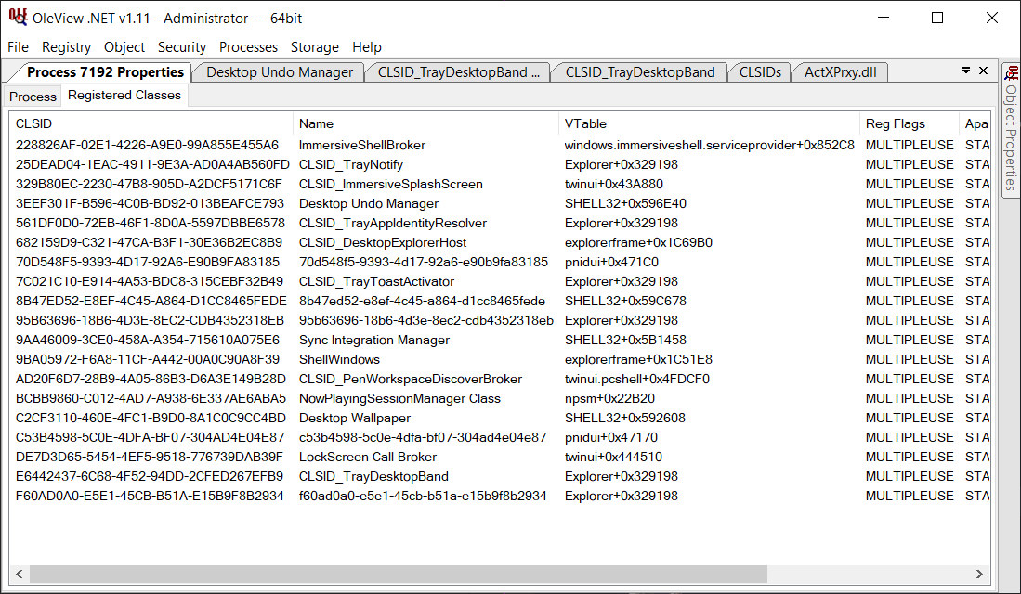Sort by the Name column header
The height and width of the screenshot is (594, 1021).
pyautogui.click(x=425, y=123)
